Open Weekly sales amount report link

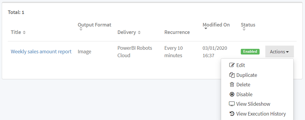coord(41,52)
